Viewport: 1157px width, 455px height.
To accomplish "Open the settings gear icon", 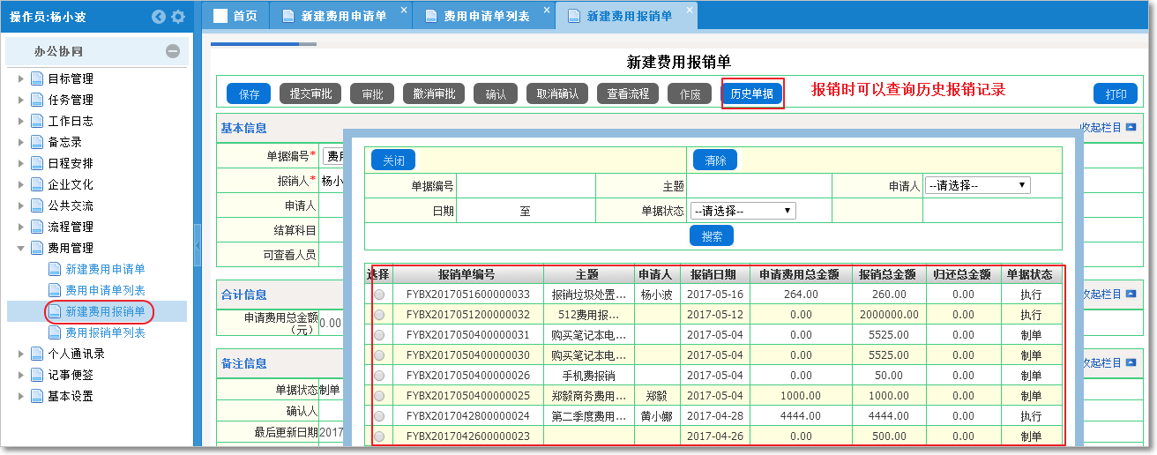I will pos(178,16).
